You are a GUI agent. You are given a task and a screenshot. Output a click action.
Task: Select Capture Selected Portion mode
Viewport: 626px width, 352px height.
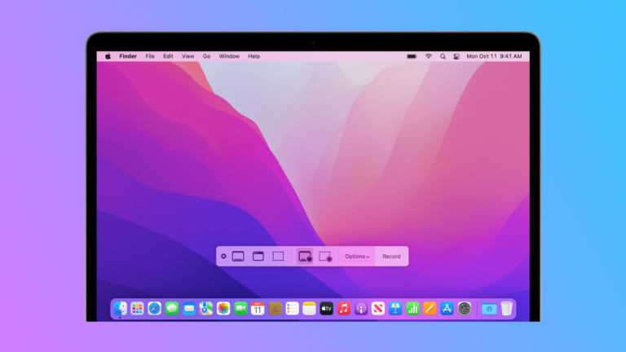(x=278, y=256)
